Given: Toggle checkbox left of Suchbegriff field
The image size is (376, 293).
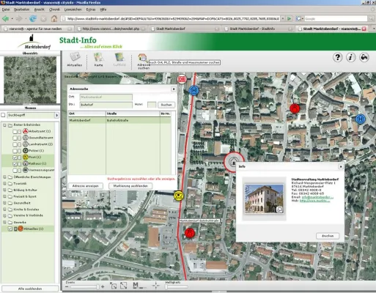Looking at the screenshot, I should click(3, 115).
